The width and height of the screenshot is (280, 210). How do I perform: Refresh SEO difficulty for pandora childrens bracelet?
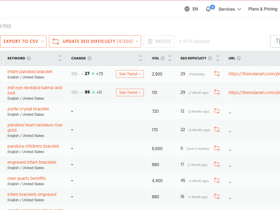click(217, 148)
